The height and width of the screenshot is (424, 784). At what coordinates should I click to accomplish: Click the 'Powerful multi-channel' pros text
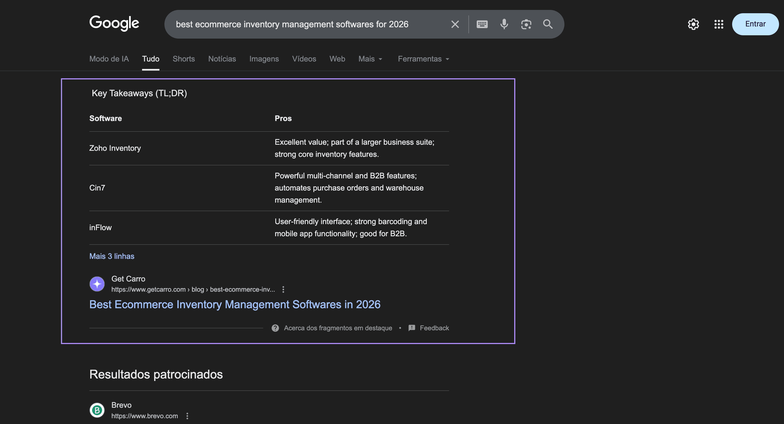coord(349,188)
